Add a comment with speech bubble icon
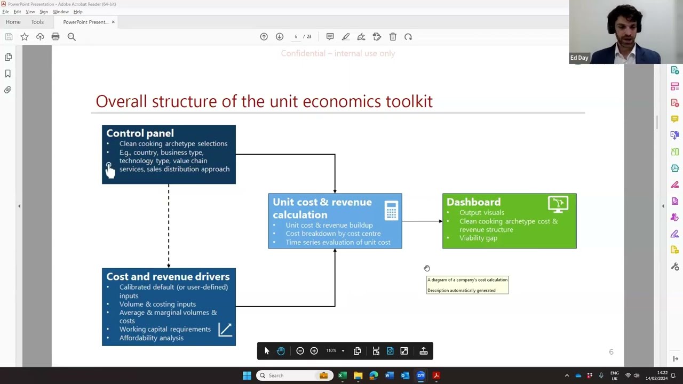Screen dimensions: 683x384 [x=330, y=37]
